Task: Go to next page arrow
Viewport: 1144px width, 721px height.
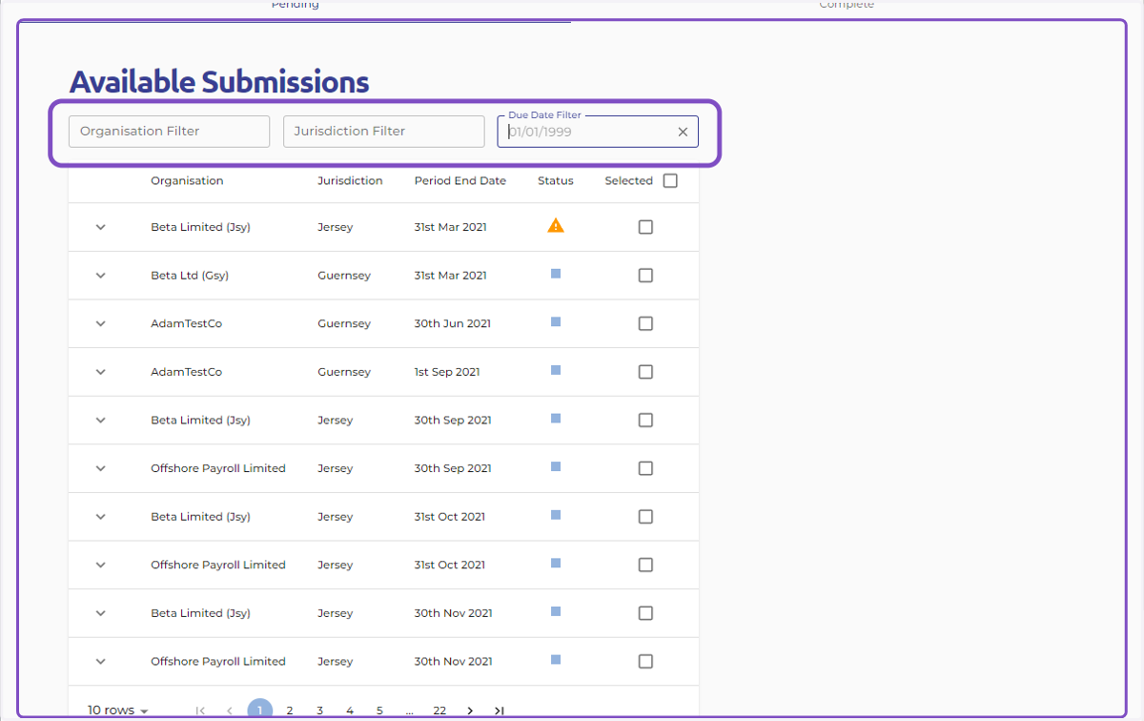Action: pos(470,711)
